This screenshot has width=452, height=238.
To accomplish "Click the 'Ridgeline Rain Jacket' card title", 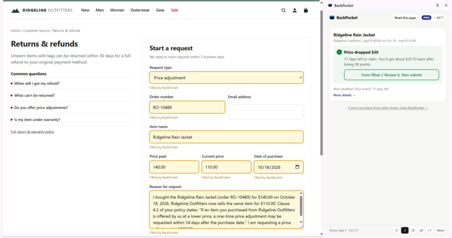I will pos(354,35).
